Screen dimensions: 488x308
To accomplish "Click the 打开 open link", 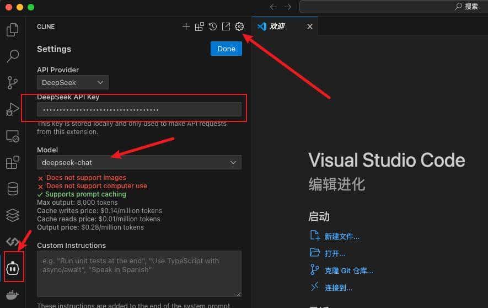I will coord(335,253).
